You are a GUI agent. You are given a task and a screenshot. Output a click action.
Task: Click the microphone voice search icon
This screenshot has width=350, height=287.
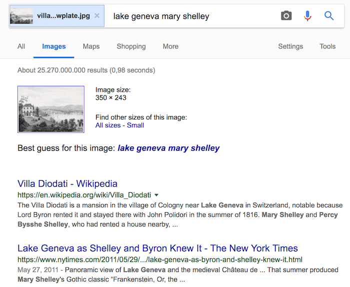tap(307, 16)
